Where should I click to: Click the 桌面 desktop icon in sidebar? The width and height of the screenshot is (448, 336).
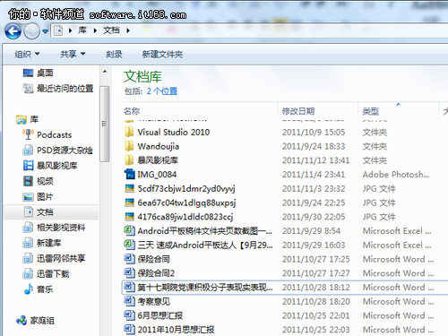point(28,73)
